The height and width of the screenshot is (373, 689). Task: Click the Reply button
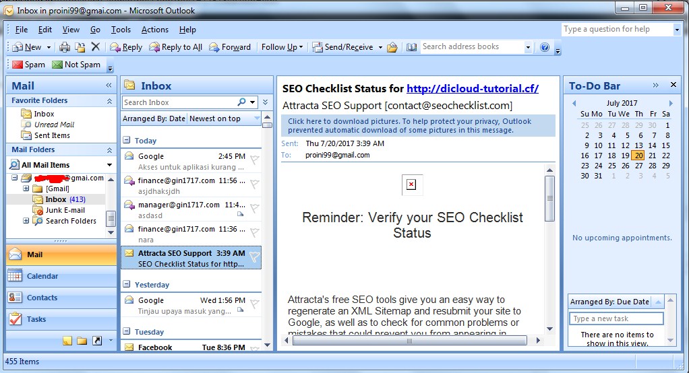[126, 47]
